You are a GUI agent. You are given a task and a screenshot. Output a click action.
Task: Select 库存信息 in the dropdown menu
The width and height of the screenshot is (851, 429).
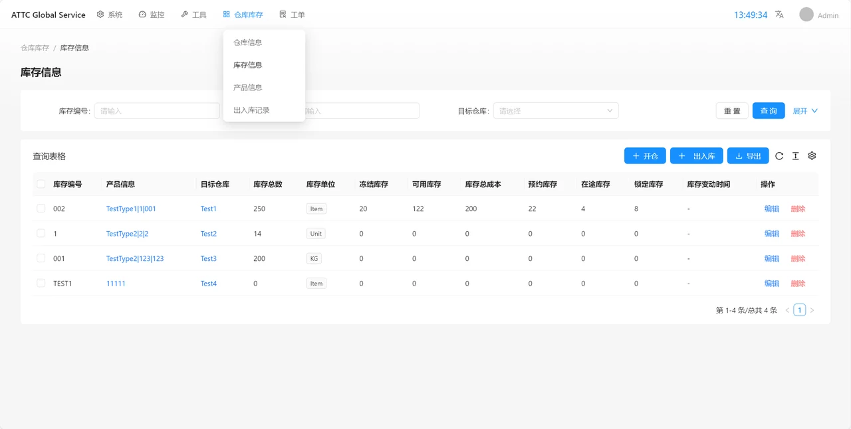click(264, 65)
